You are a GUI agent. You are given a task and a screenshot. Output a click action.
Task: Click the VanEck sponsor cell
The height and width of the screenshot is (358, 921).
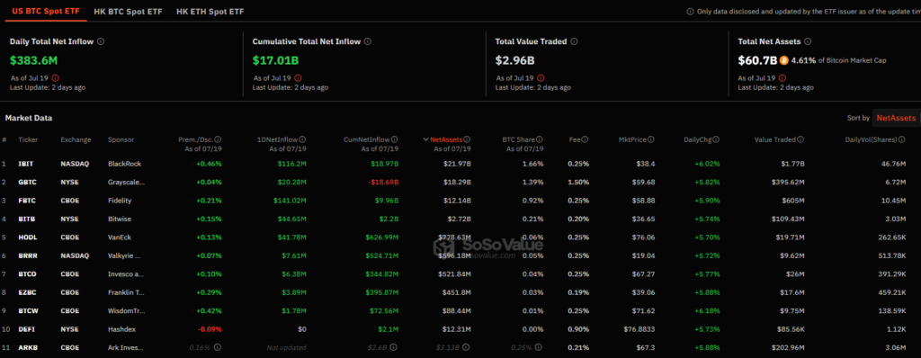121,237
